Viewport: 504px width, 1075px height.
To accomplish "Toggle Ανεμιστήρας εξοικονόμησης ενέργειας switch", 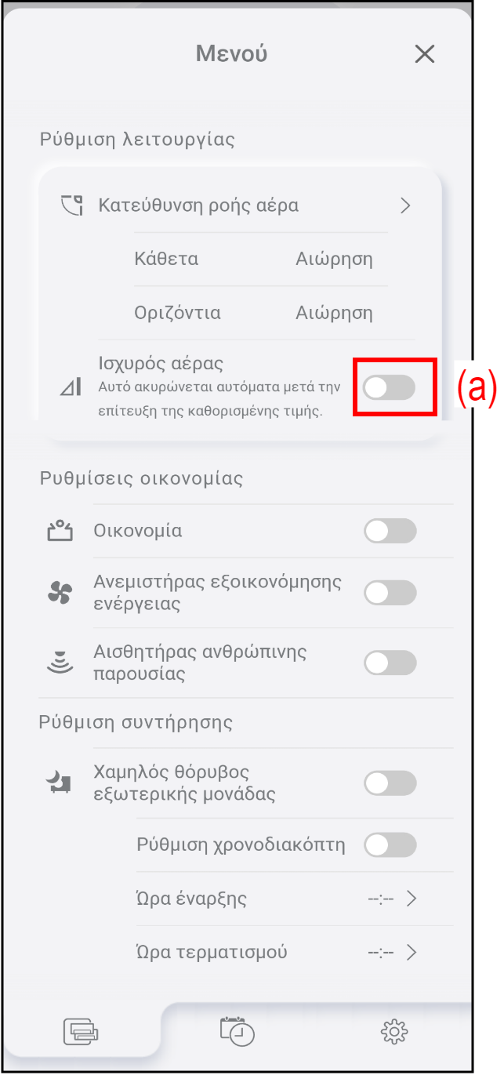I will tap(390, 594).
